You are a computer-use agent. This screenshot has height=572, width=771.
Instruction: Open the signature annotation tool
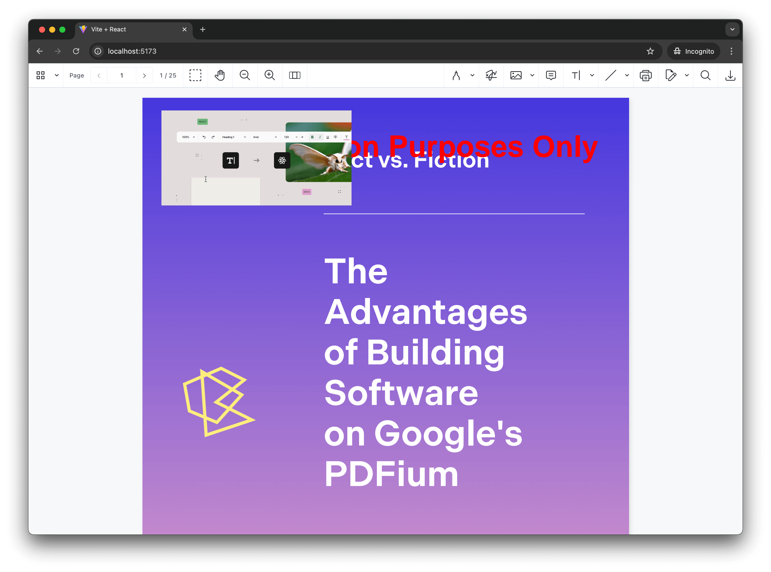491,75
